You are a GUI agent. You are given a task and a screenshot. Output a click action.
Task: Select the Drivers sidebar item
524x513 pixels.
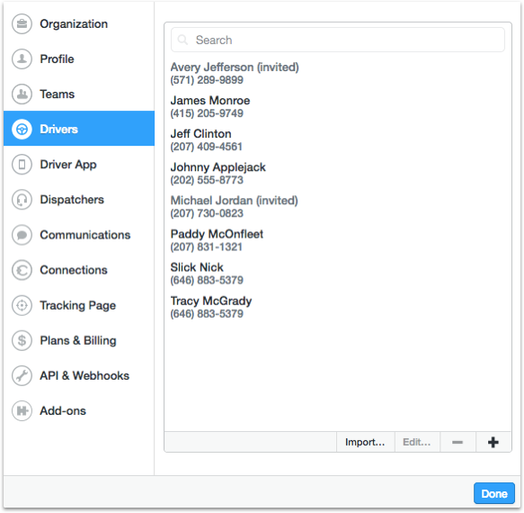click(79, 129)
